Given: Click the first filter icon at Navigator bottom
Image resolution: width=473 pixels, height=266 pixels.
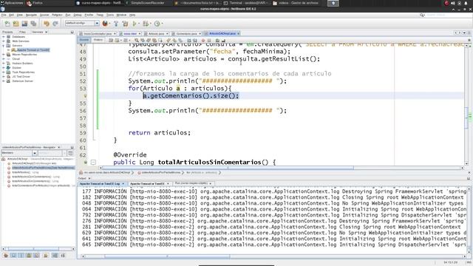Looking at the screenshot, I should pos(6,255).
